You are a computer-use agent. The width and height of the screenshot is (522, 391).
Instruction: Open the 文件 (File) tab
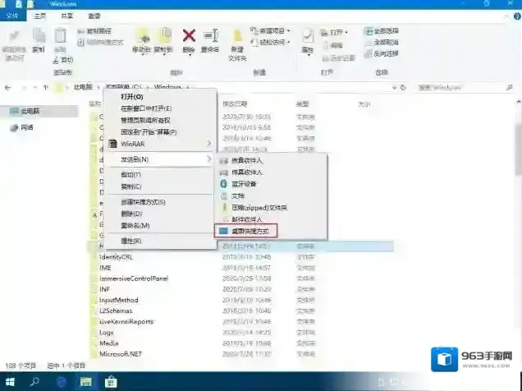pos(12,16)
